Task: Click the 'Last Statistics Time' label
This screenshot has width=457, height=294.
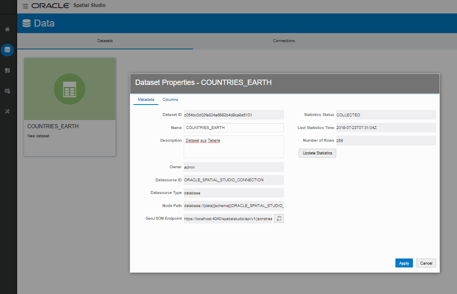Action: pos(316,128)
